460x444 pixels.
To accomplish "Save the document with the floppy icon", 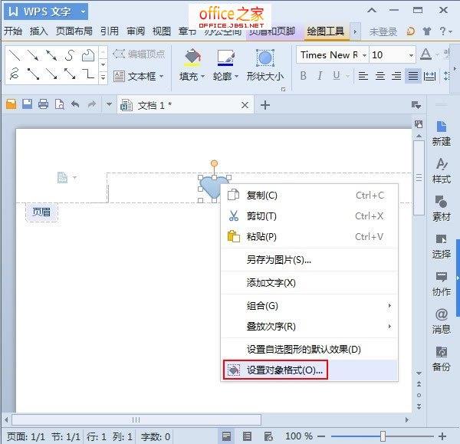I will 28,104.
